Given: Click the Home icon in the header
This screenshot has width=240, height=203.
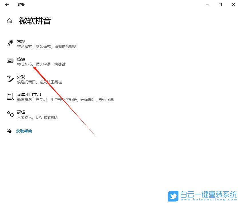Looking at the screenshot, I should (x=10, y=20).
